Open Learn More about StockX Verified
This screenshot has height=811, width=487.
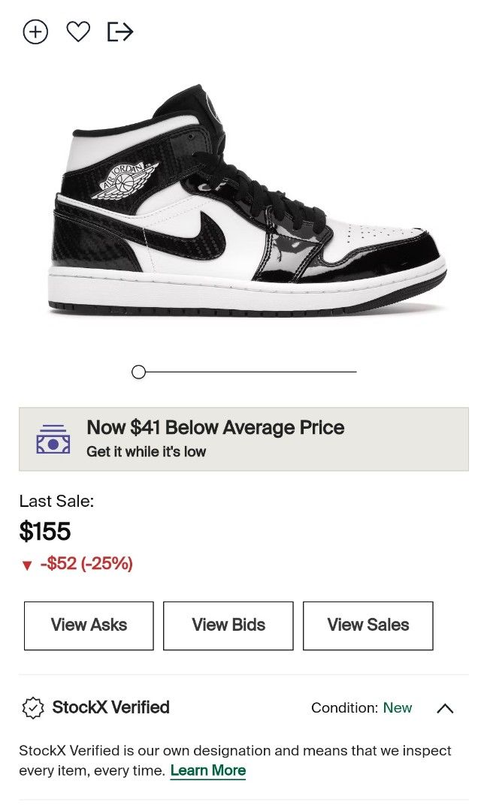coord(207,770)
